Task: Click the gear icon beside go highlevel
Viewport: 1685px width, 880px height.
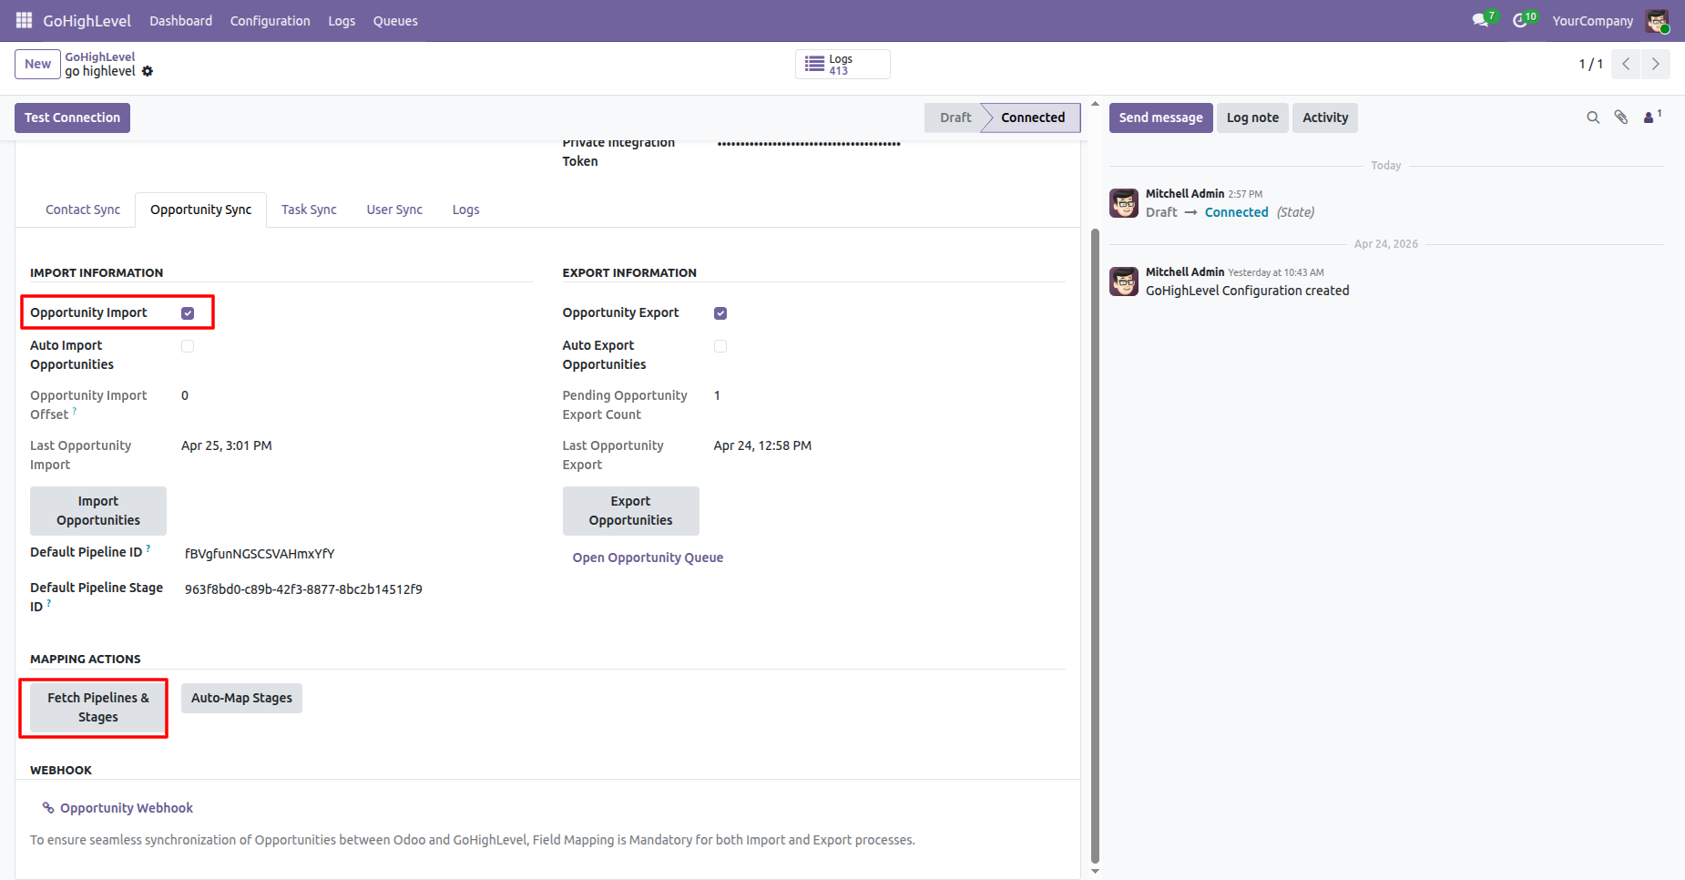Action: (148, 71)
